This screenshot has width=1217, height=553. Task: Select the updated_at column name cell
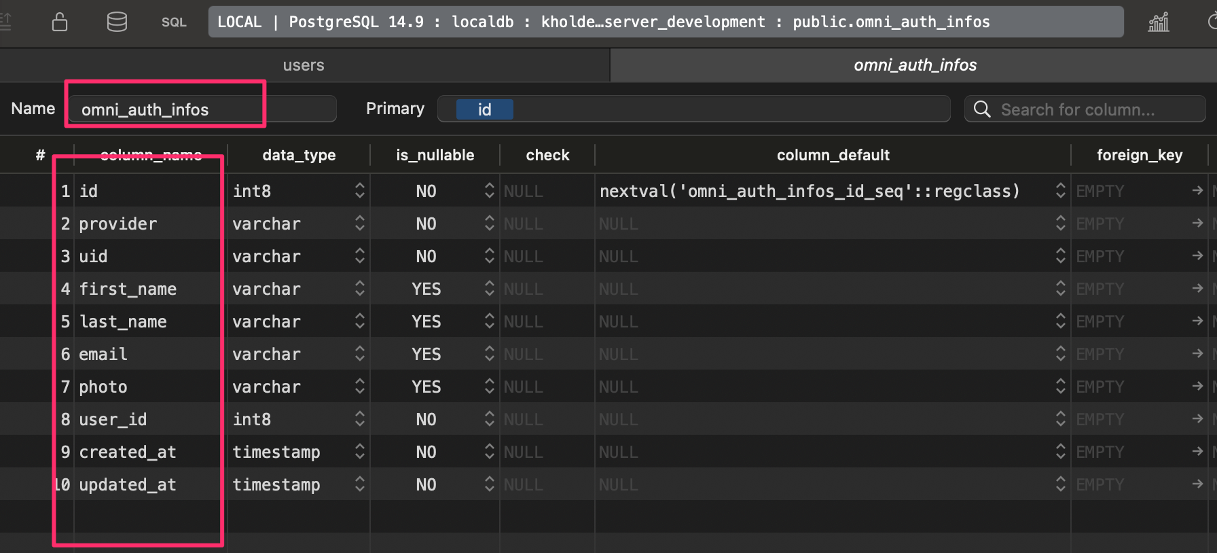pyautogui.click(x=128, y=484)
